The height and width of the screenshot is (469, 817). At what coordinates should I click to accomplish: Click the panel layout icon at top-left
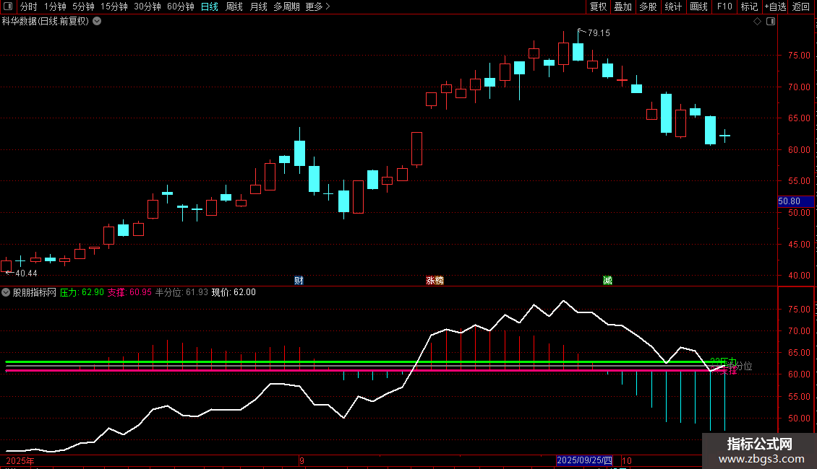(8, 6)
